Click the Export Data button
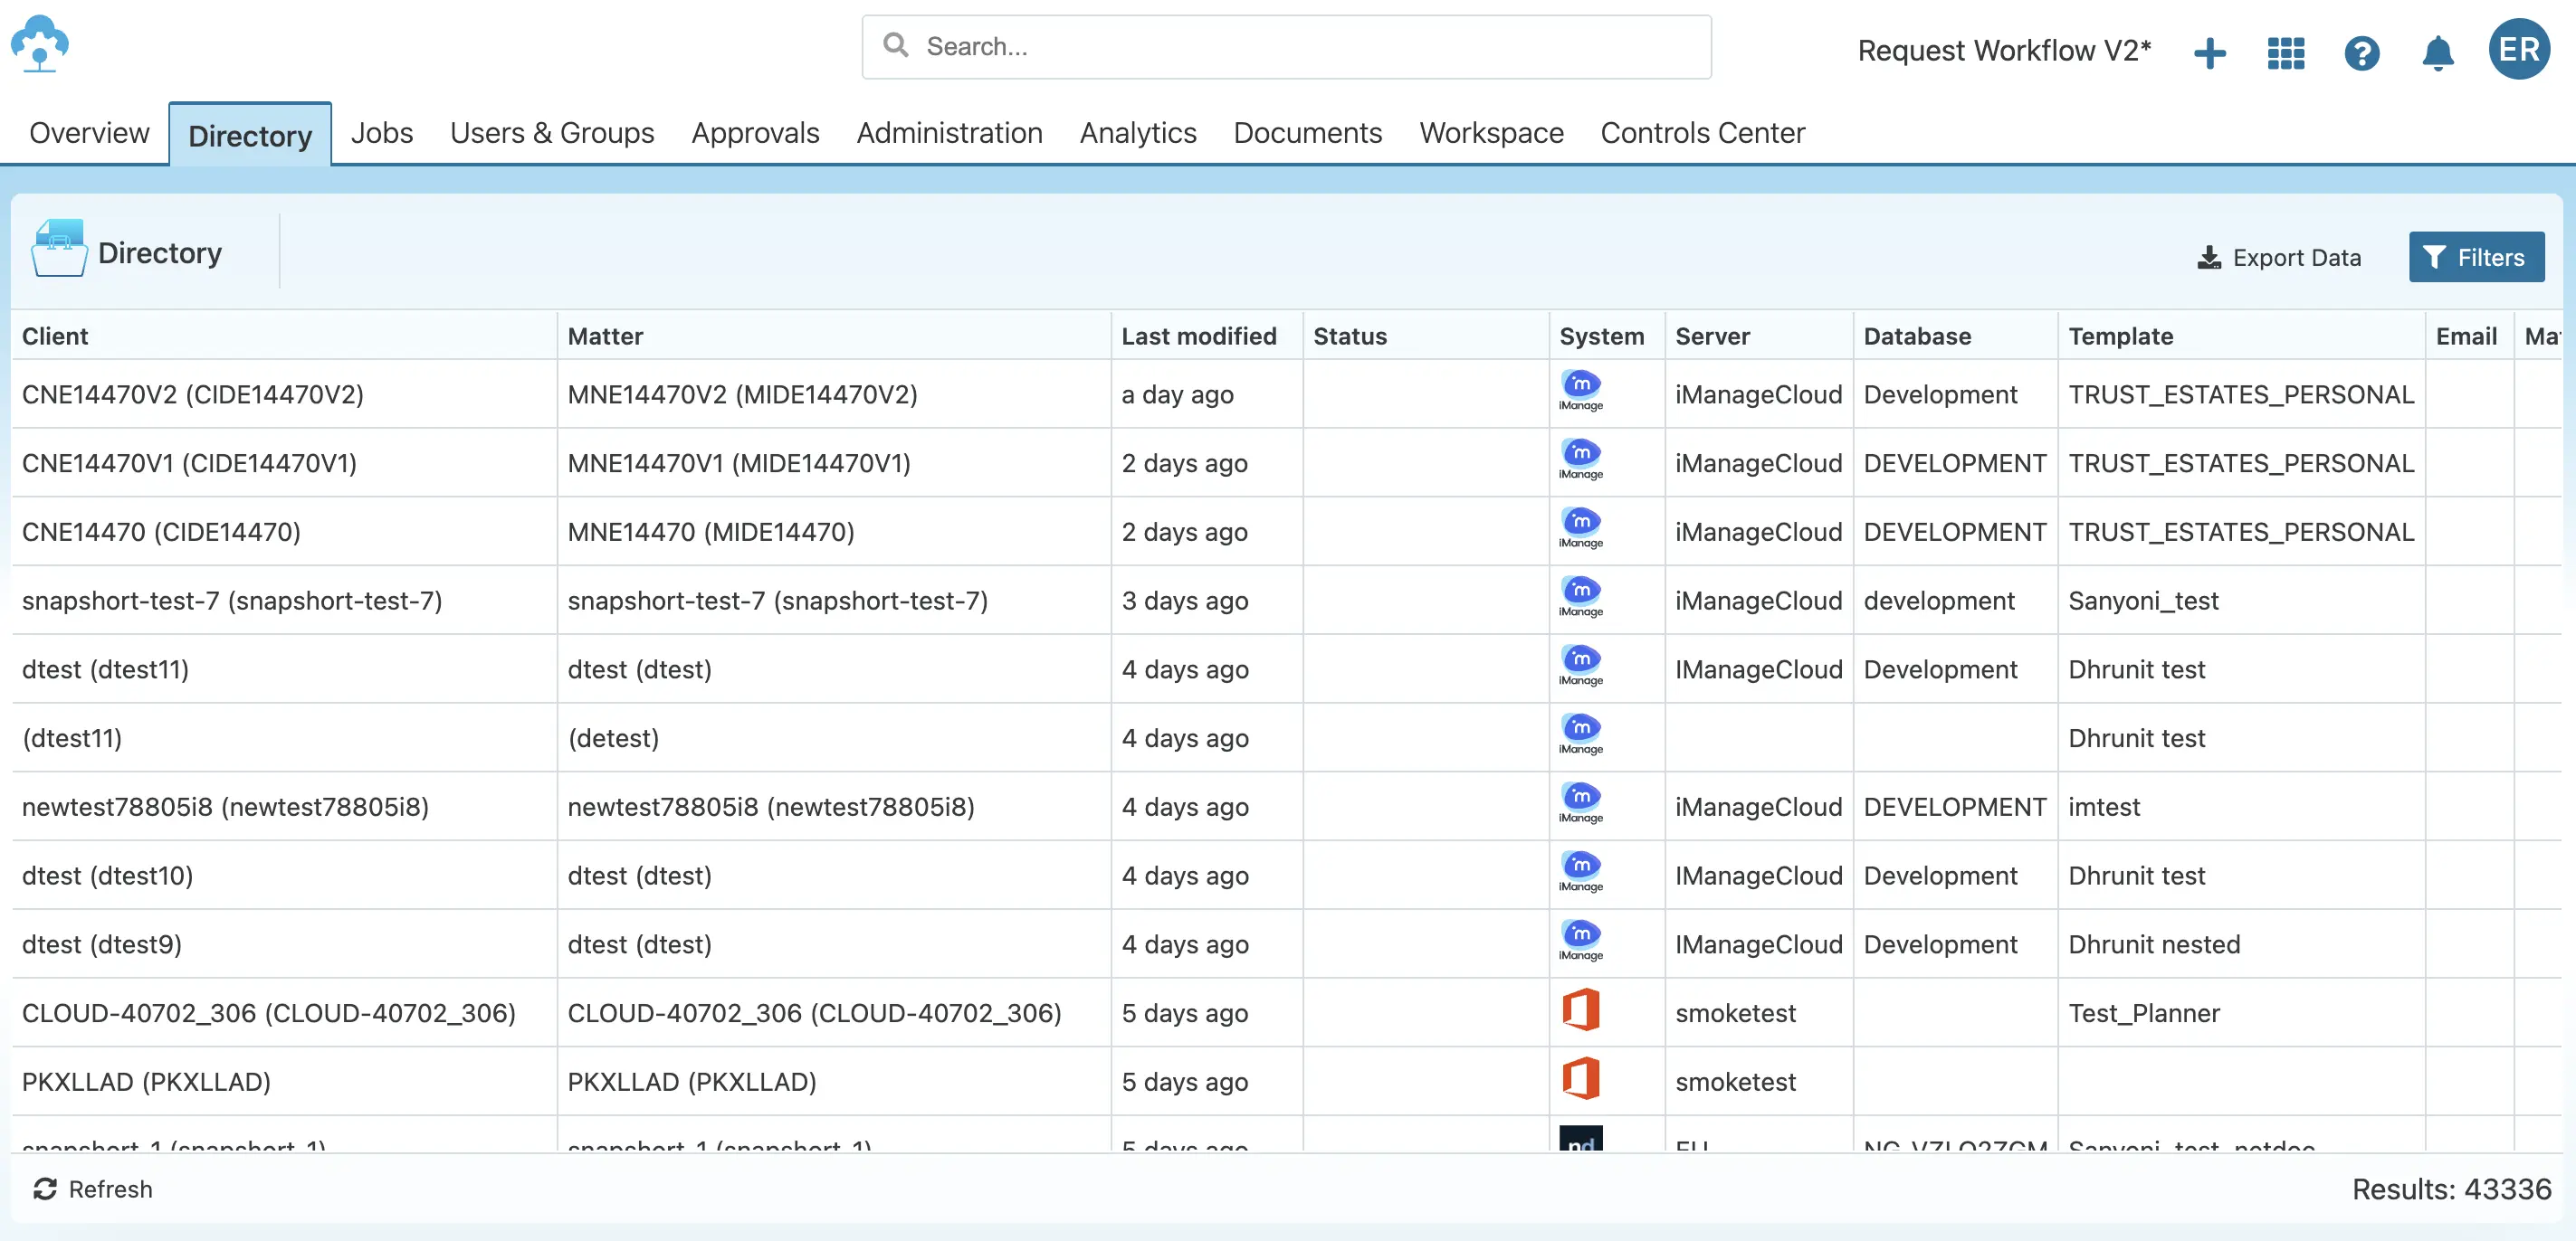The height and width of the screenshot is (1241, 2576). (x=2279, y=257)
